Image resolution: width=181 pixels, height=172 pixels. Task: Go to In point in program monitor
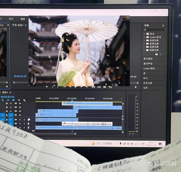point(65,87)
